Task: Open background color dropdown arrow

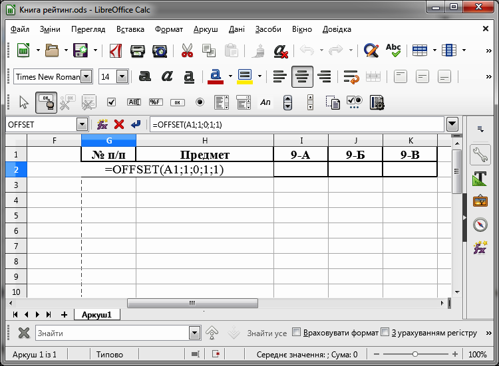Action: 259,76
